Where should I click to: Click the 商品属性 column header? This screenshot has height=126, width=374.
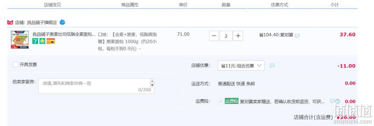tap(130, 5)
